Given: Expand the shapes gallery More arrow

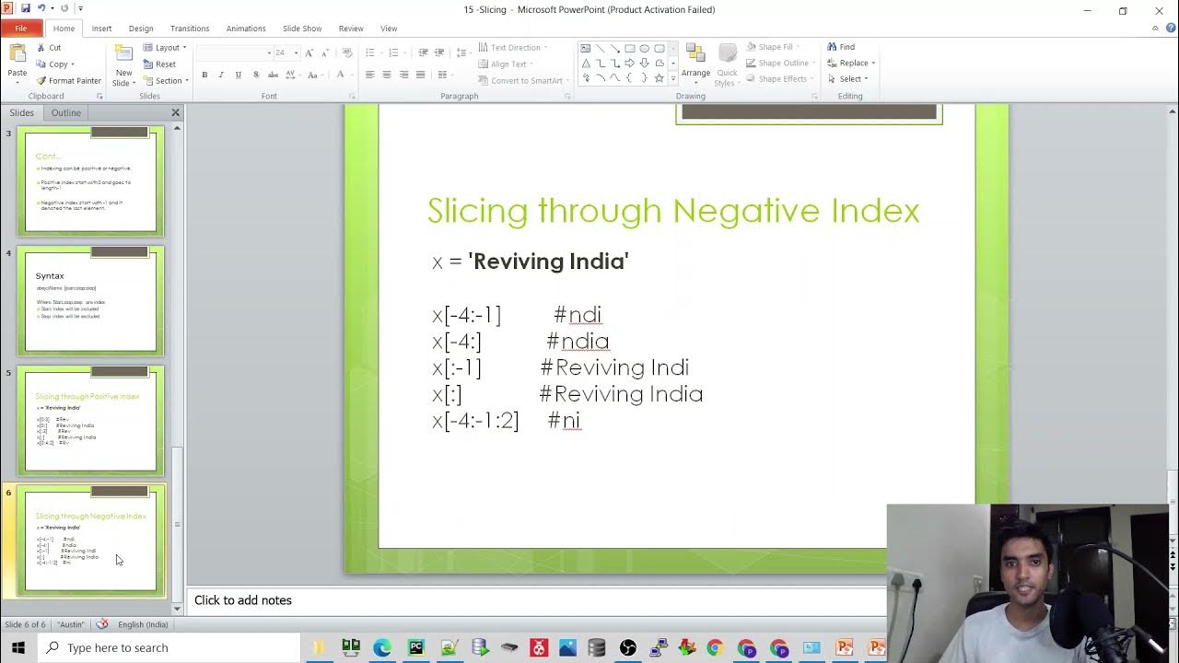Looking at the screenshot, I should click(x=673, y=79).
